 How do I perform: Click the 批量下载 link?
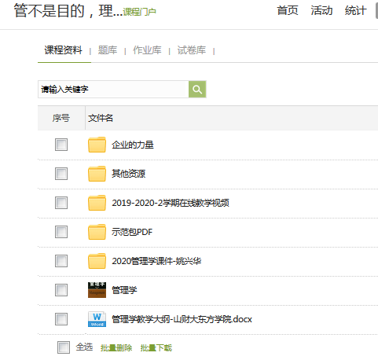(x=156, y=348)
